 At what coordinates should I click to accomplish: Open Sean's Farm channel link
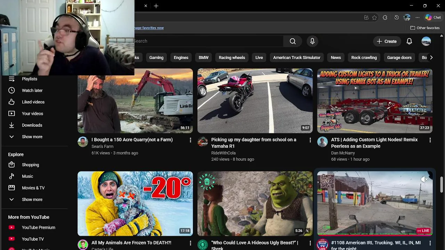[102, 147]
